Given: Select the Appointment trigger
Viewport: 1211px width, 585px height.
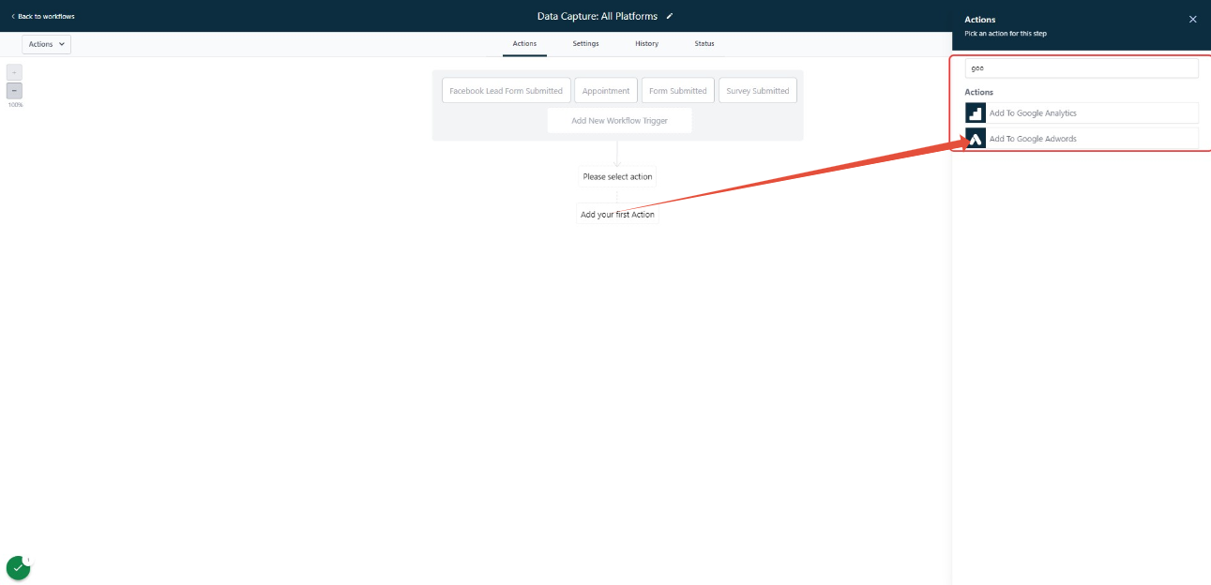Looking at the screenshot, I should (x=605, y=91).
